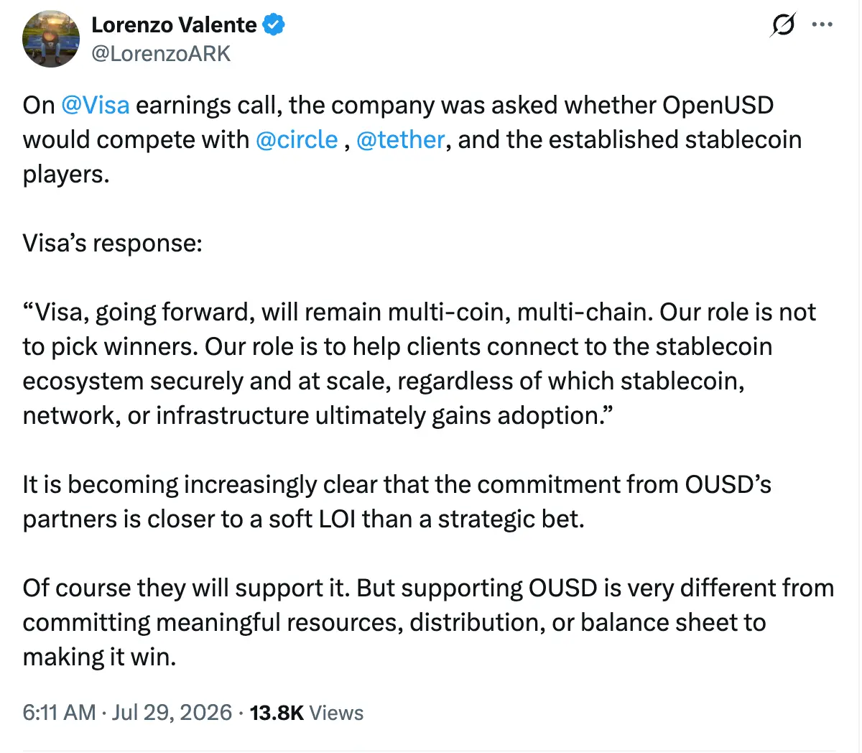
Task: Click the final paragraph ending "making it win"
Action: 429,622
